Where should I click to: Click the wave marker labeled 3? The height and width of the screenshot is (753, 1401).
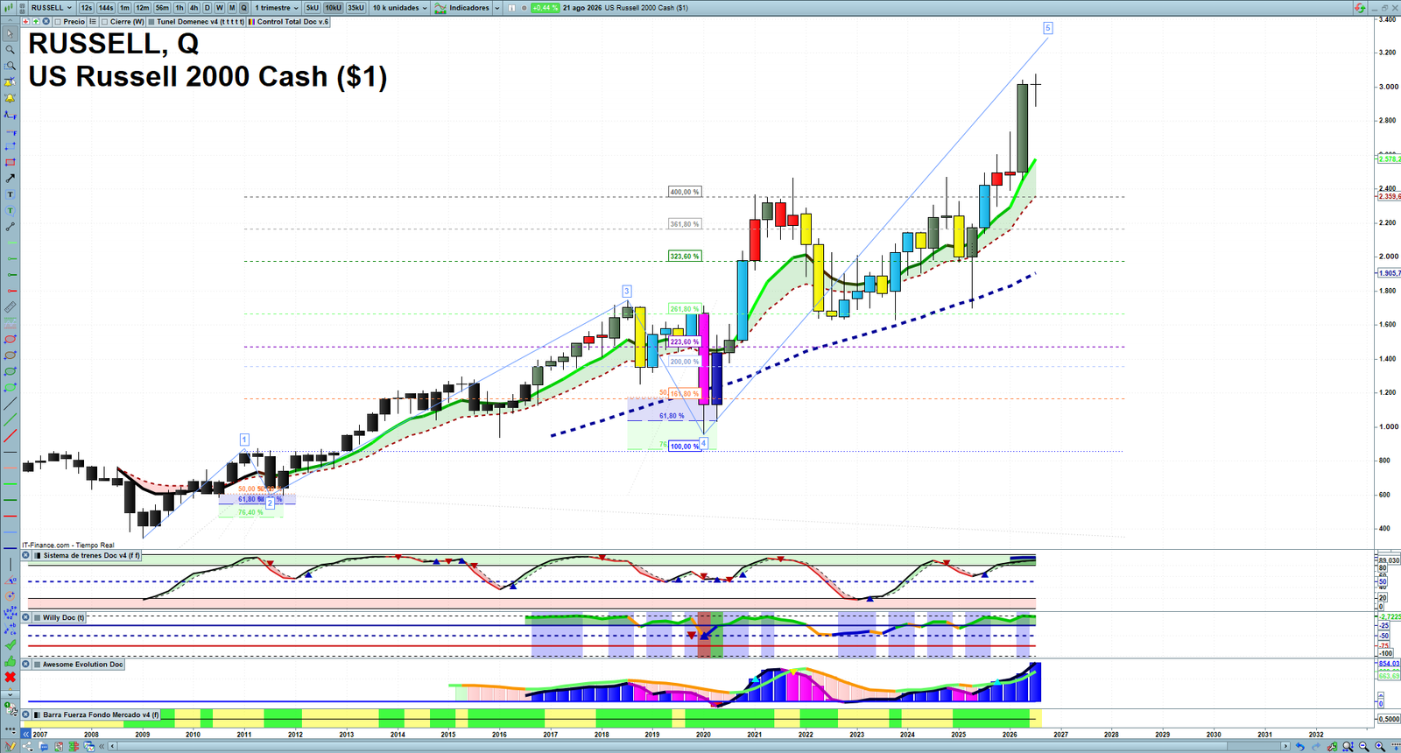[627, 291]
